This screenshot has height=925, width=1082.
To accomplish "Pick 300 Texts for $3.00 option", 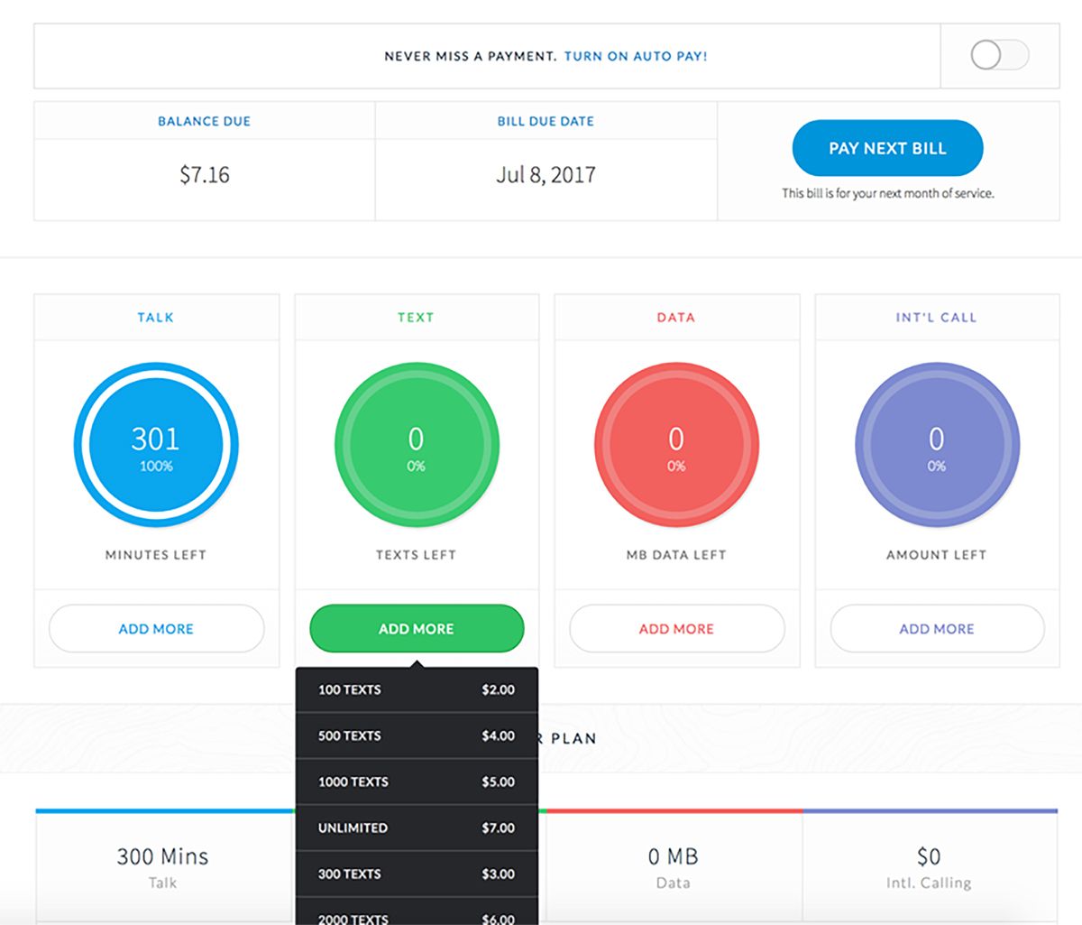I will tap(417, 874).
